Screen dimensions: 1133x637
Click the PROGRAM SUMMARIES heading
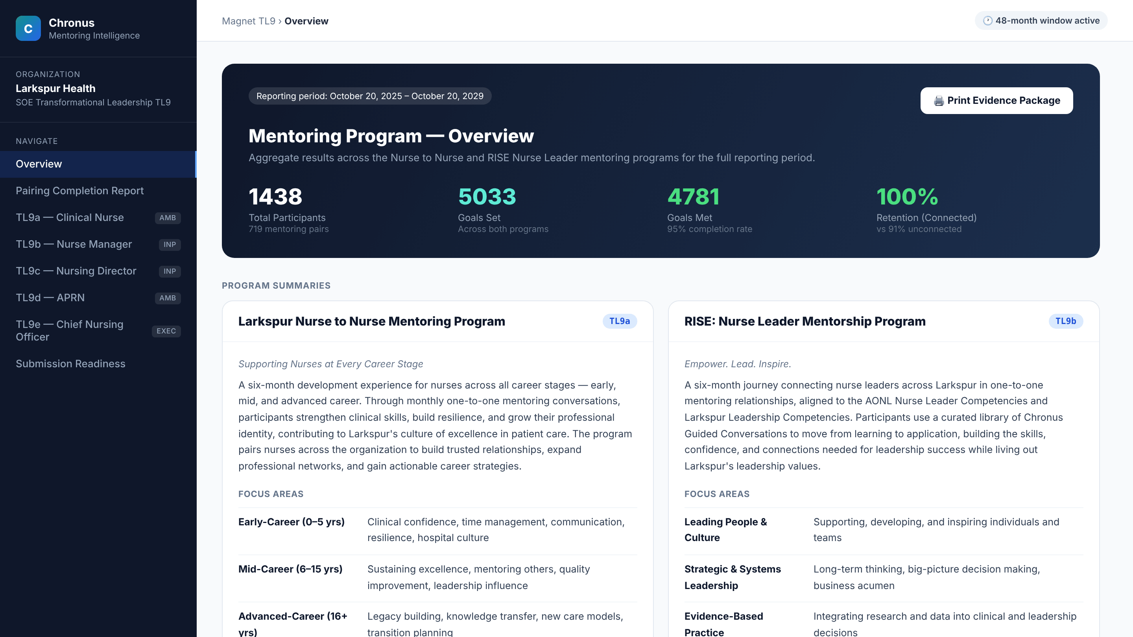276,286
